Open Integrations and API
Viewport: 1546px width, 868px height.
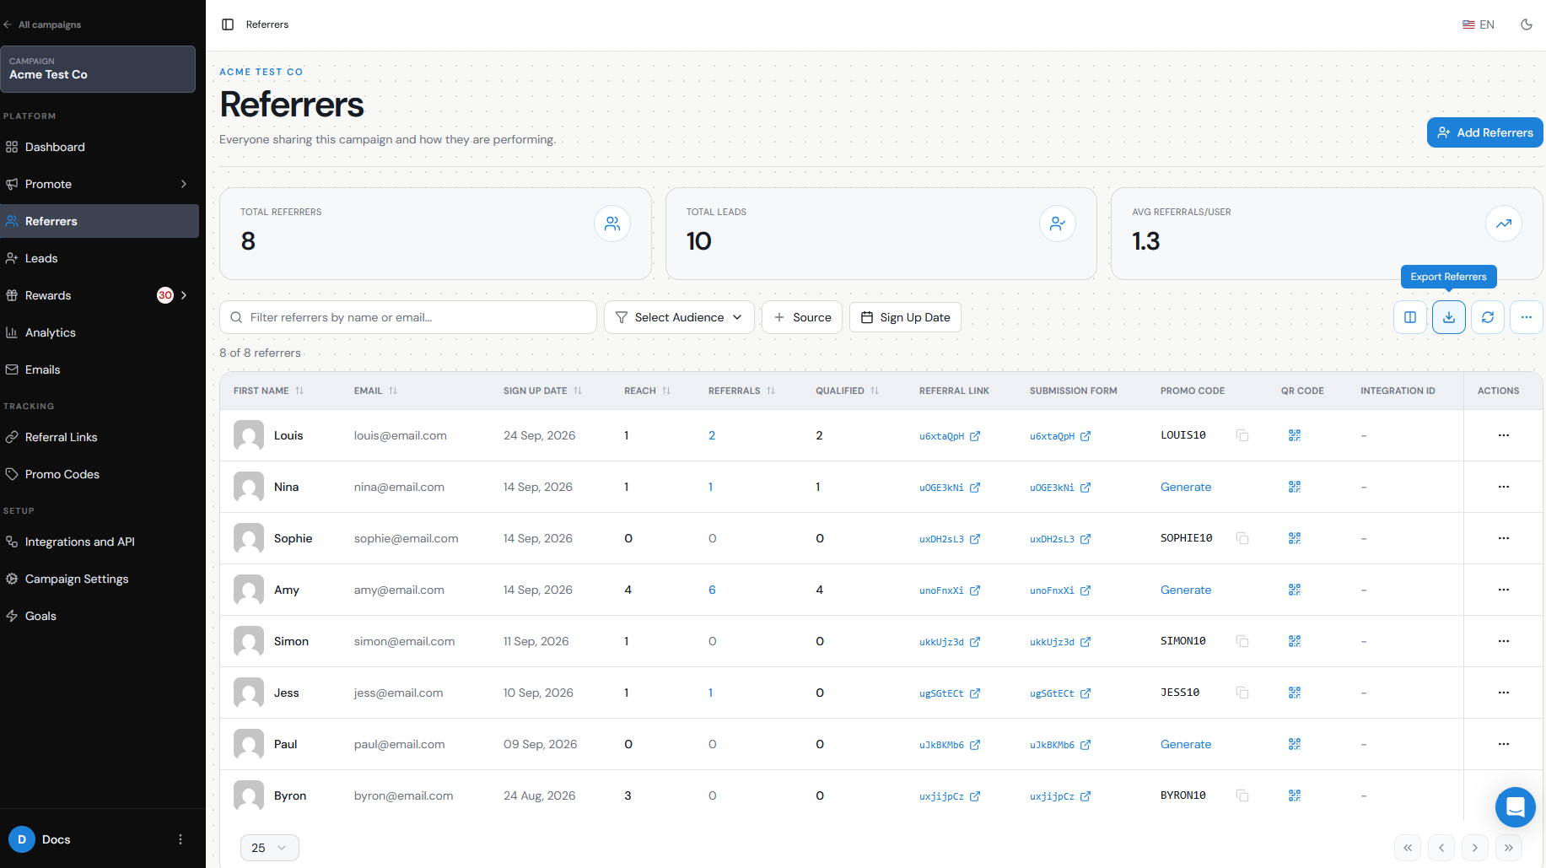pos(100,542)
